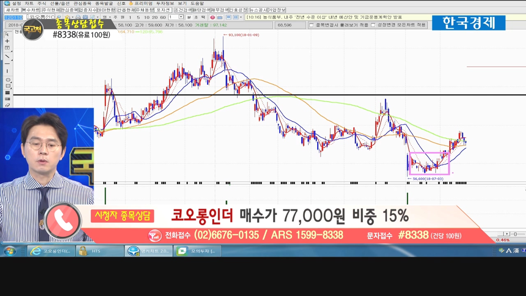Click the 조건검색 button
This screenshot has height=296, width=526.
pos(182,10)
